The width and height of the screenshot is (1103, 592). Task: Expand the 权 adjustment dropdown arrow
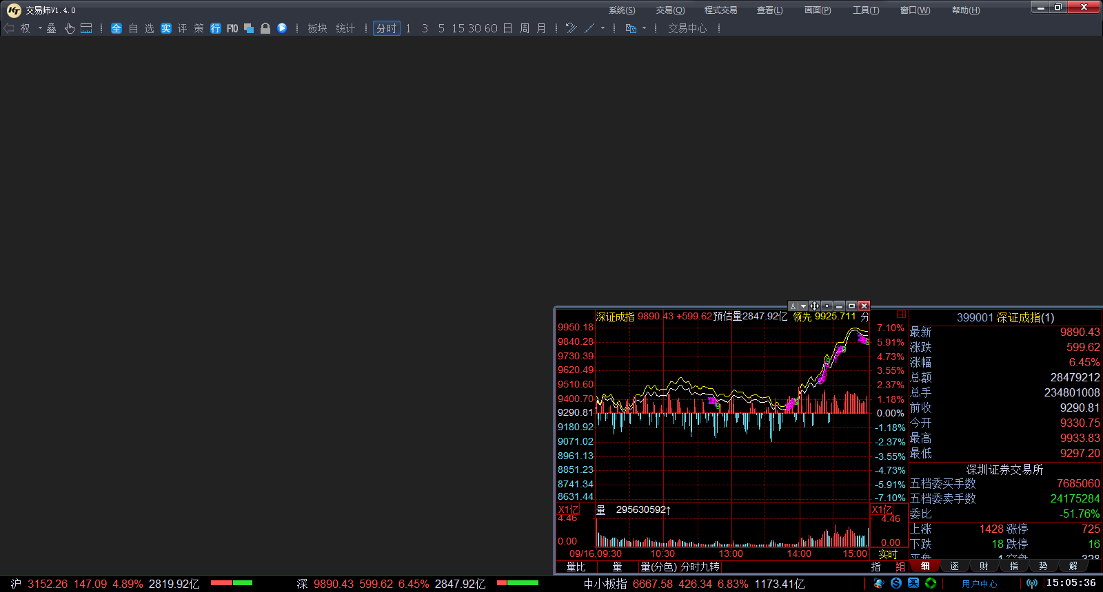coord(40,28)
